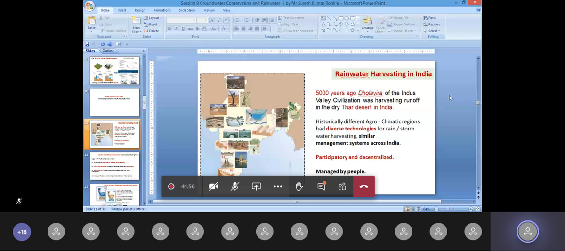Open the share screen tray
565x251 pixels.
point(256,186)
